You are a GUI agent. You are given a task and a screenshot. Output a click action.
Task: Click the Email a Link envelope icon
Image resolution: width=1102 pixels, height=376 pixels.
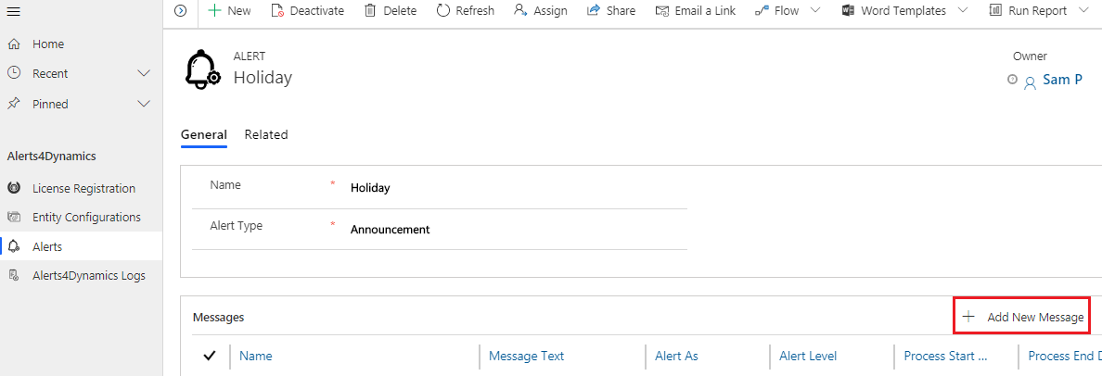[x=662, y=10]
